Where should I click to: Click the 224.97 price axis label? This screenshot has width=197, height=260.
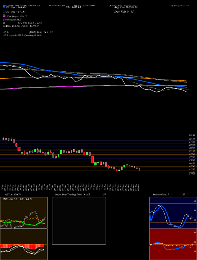tap(193, 139)
